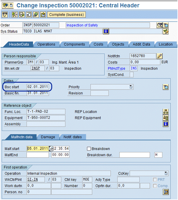
Task: Click the equipment hierarchy icon in Reference object
Action: pos(166,118)
